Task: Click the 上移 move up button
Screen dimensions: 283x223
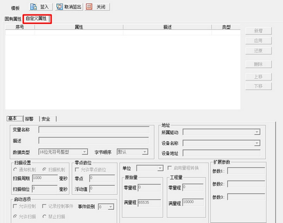Action: tap(259, 77)
